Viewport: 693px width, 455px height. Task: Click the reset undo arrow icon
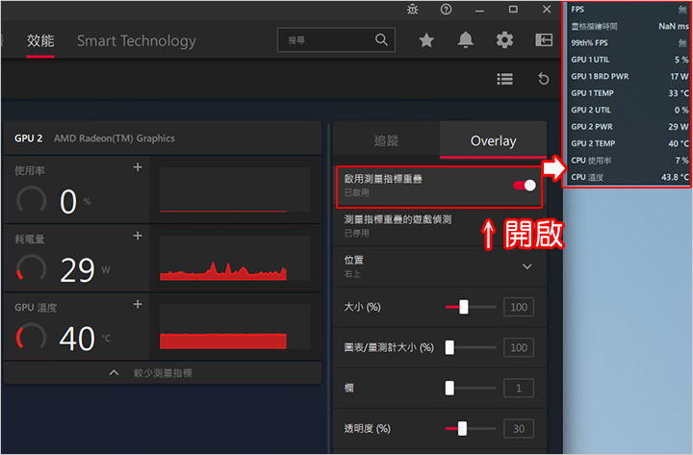tap(543, 79)
